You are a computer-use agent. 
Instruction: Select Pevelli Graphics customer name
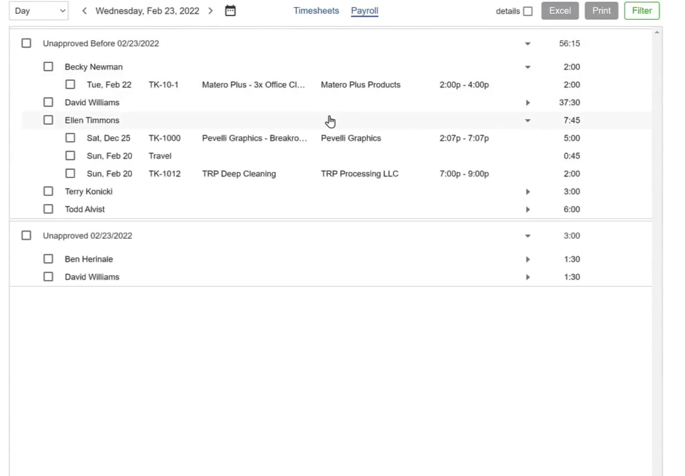351,138
